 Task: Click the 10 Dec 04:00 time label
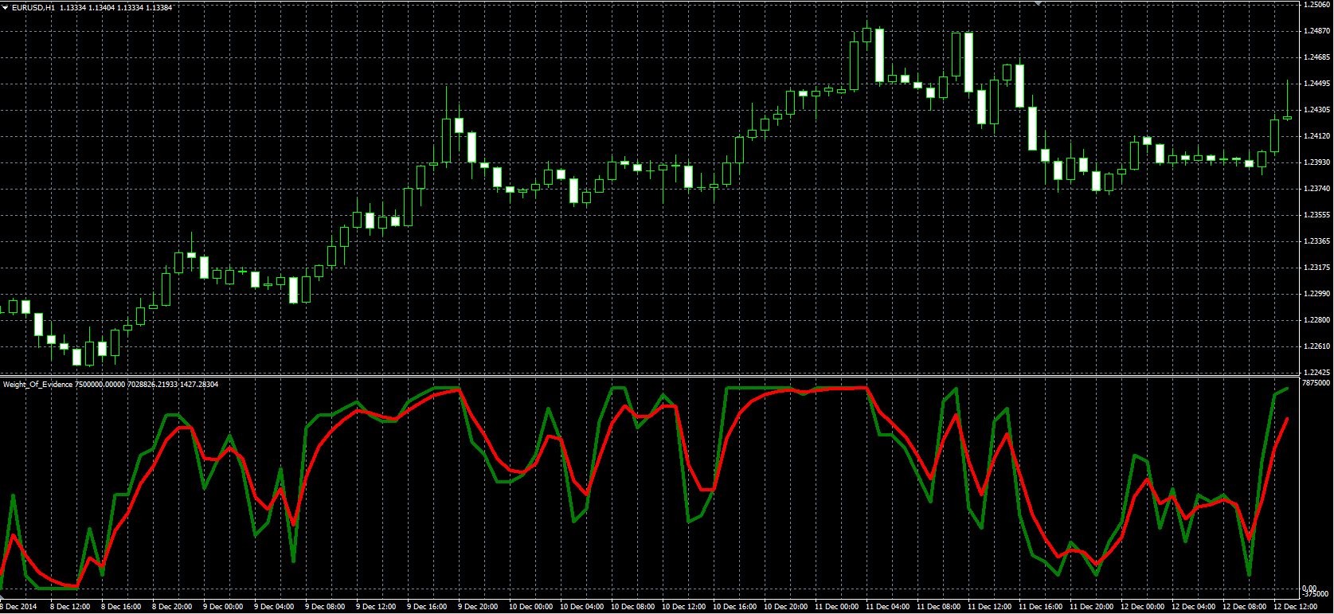581,607
